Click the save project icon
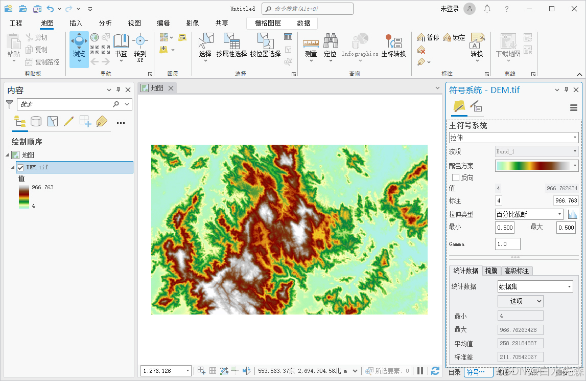 (37, 9)
